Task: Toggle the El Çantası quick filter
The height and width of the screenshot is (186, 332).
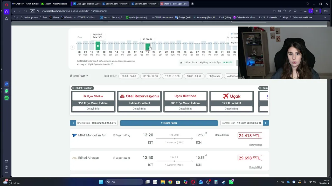Action: pos(214,76)
